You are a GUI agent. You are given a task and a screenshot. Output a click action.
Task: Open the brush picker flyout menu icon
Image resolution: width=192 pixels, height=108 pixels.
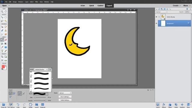click(50, 69)
